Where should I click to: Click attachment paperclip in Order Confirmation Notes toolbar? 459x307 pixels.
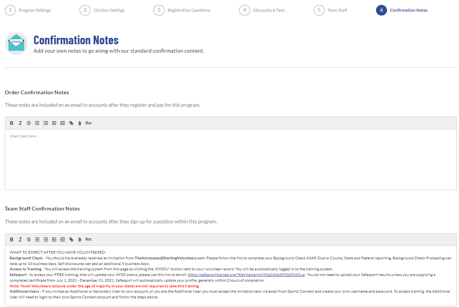point(80,123)
